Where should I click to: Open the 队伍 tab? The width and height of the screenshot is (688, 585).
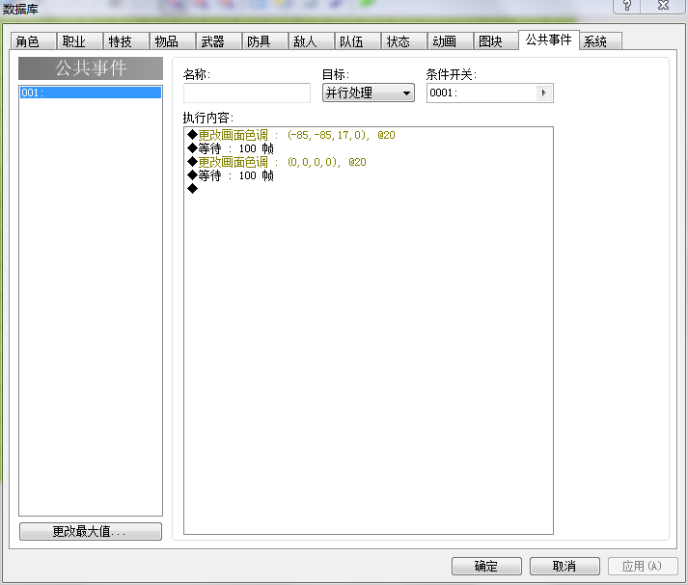[x=358, y=41]
